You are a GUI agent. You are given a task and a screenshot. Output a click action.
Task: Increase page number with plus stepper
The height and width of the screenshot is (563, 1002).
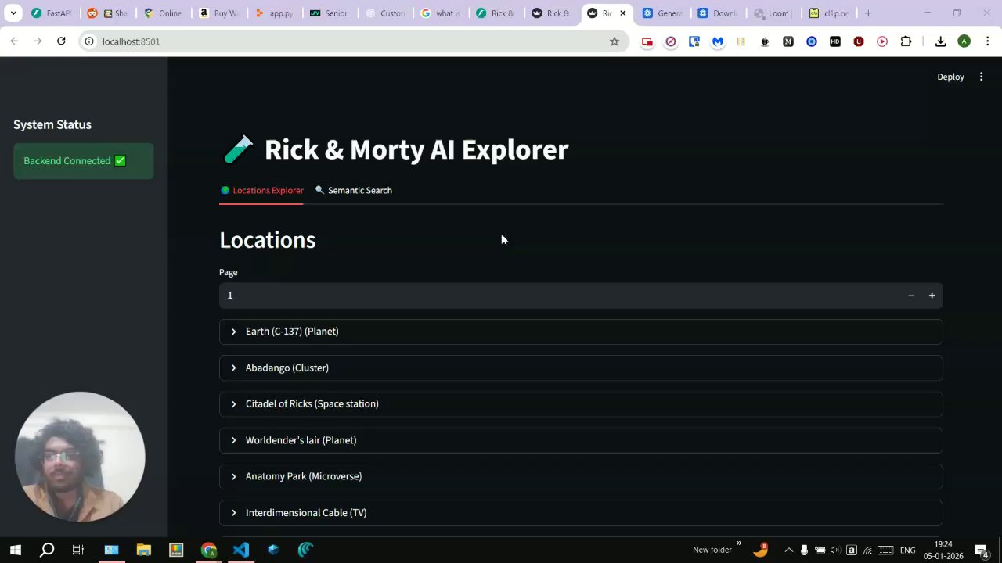(932, 296)
